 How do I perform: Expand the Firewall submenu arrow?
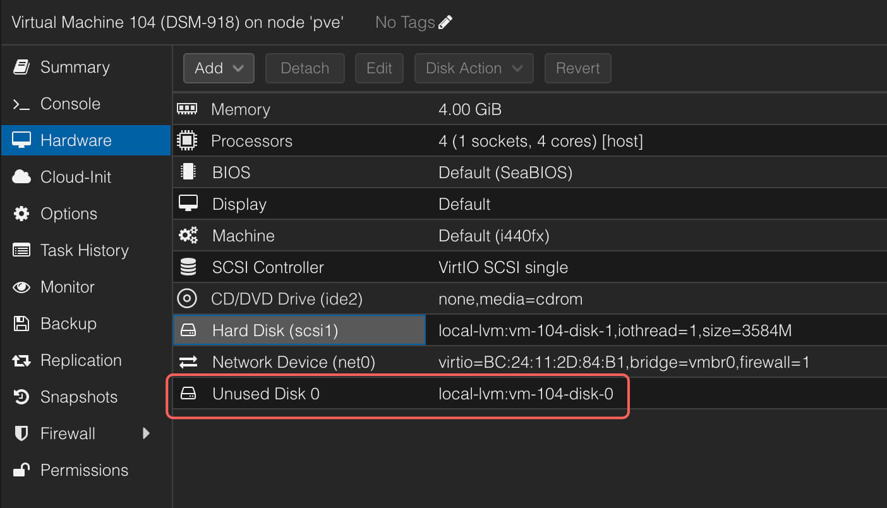(146, 433)
